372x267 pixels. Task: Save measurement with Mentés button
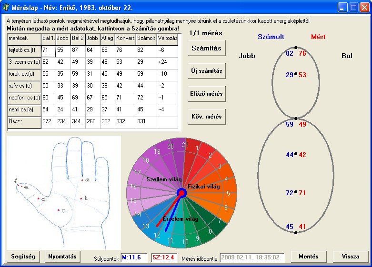click(309, 257)
